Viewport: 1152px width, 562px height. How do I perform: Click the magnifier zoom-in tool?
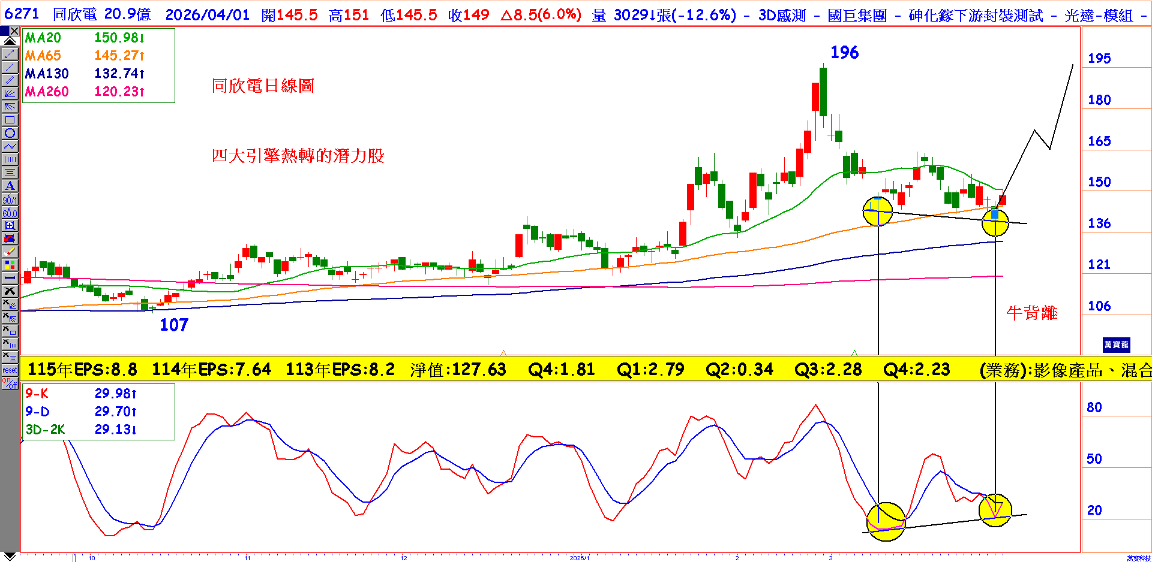click(x=10, y=225)
